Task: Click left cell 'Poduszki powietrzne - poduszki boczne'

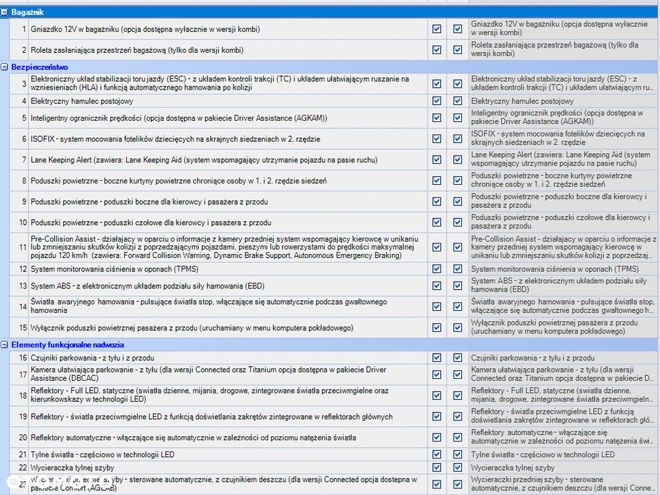Action: point(228,201)
